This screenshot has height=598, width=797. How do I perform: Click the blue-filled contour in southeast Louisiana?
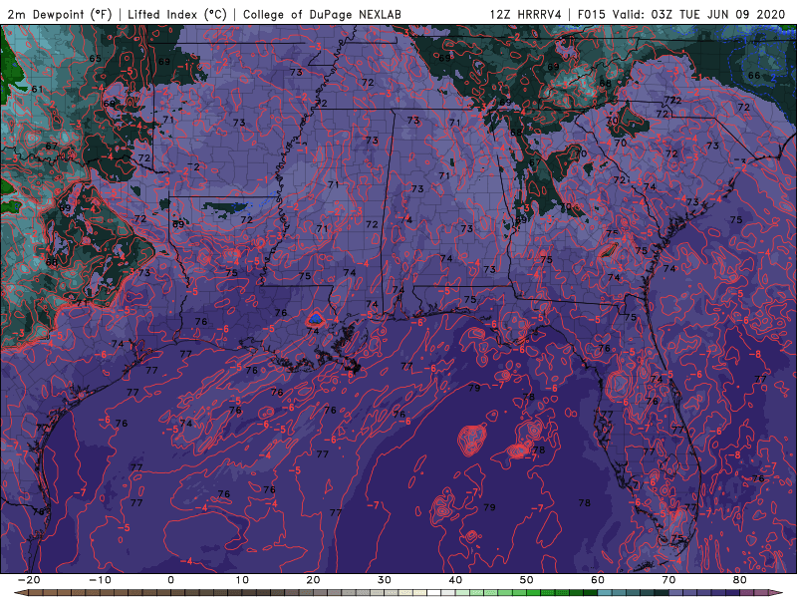tap(315, 319)
